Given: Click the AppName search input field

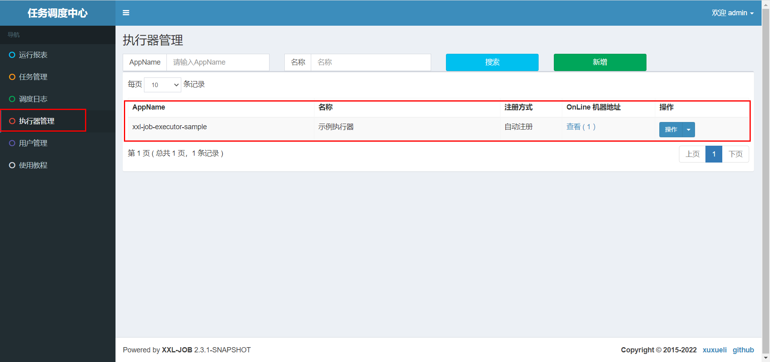Looking at the screenshot, I should 218,62.
